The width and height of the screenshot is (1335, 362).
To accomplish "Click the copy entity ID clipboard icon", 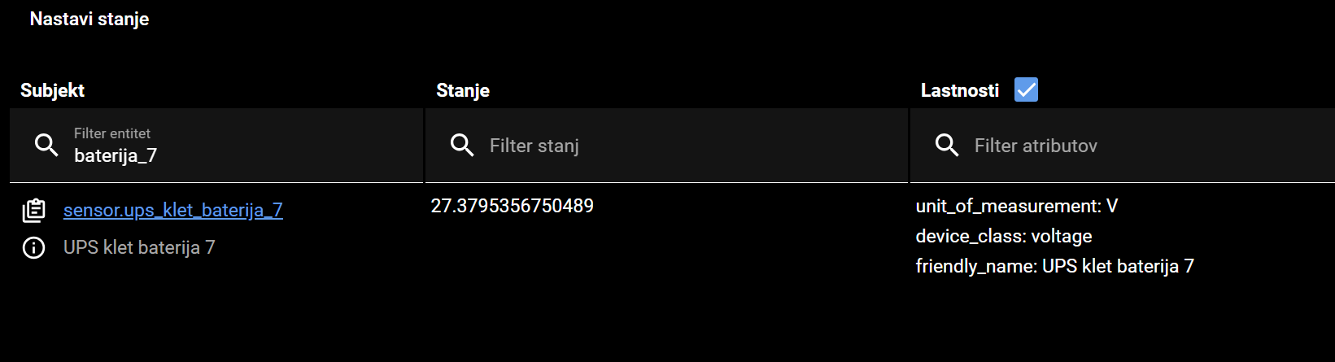I will pyautogui.click(x=34, y=210).
